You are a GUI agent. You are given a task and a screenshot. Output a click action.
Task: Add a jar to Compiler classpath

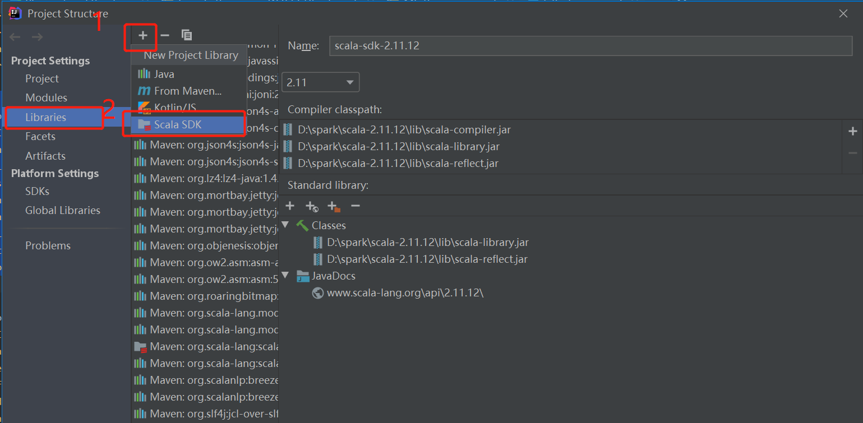tap(853, 131)
